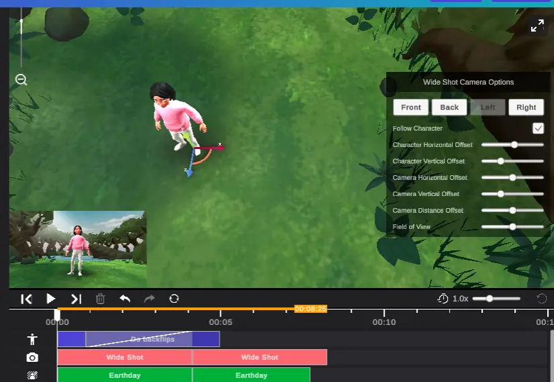Adjust the Field of View slider

point(512,227)
